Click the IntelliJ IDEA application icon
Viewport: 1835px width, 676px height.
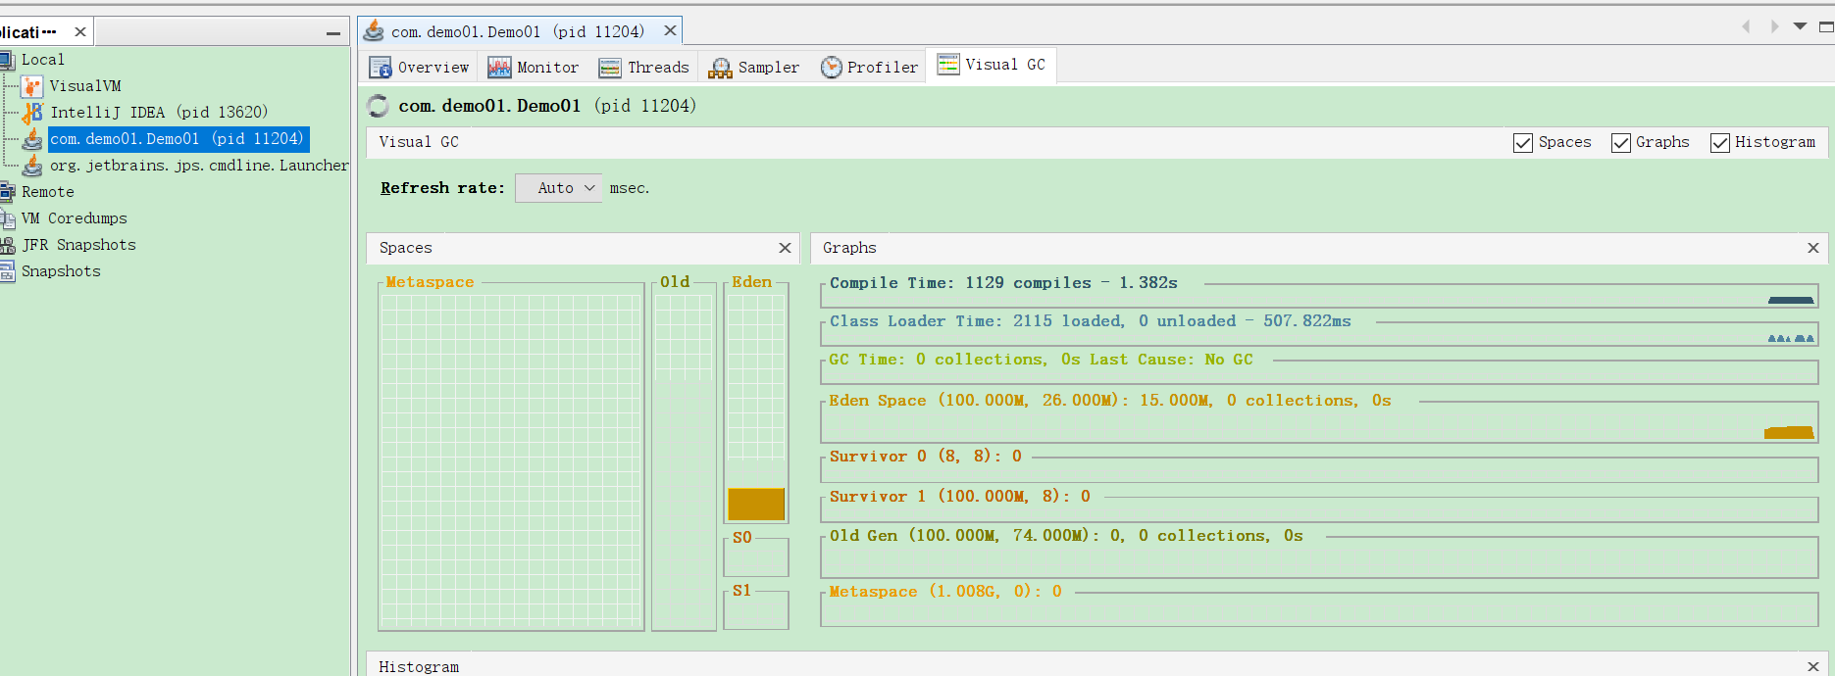click(x=32, y=113)
